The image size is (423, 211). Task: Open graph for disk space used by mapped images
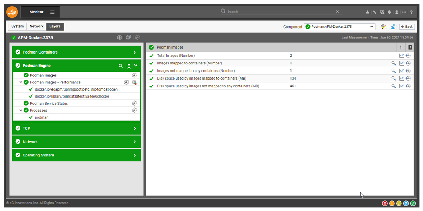pos(401,78)
